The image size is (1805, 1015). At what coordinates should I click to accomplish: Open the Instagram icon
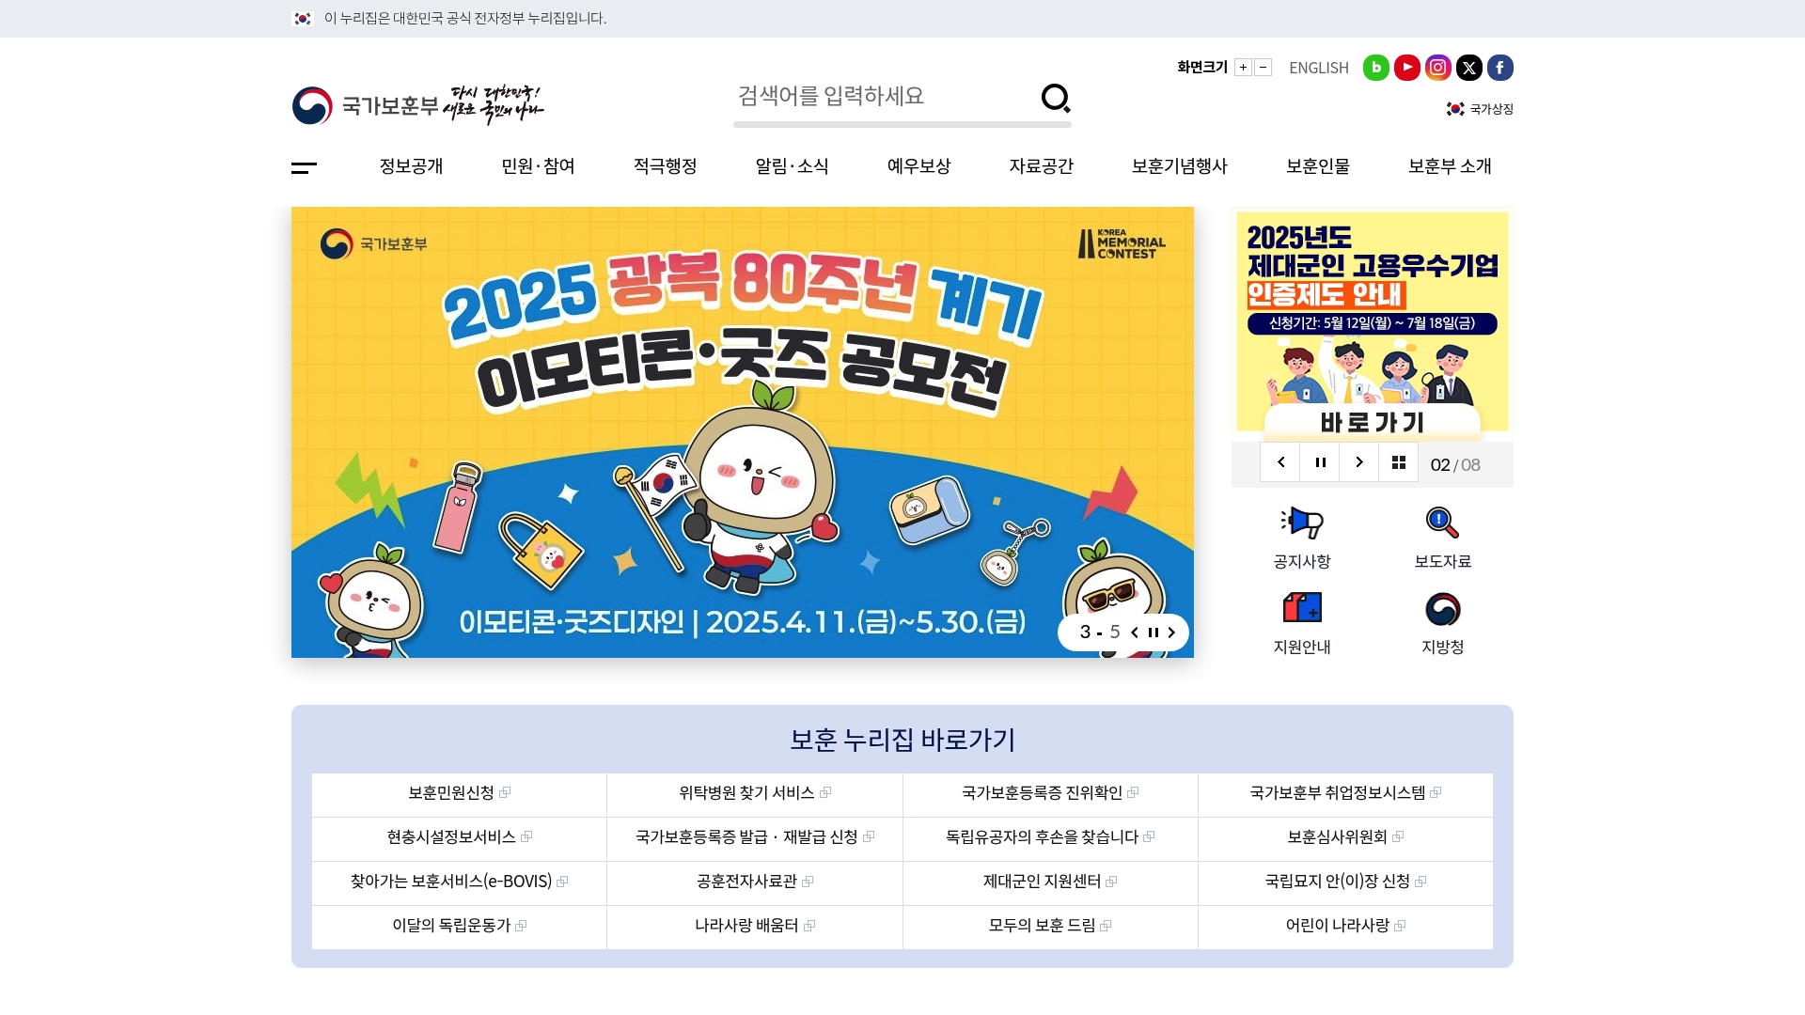point(1437,68)
